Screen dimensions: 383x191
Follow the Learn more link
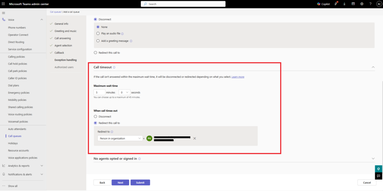[x=238, y=77]
